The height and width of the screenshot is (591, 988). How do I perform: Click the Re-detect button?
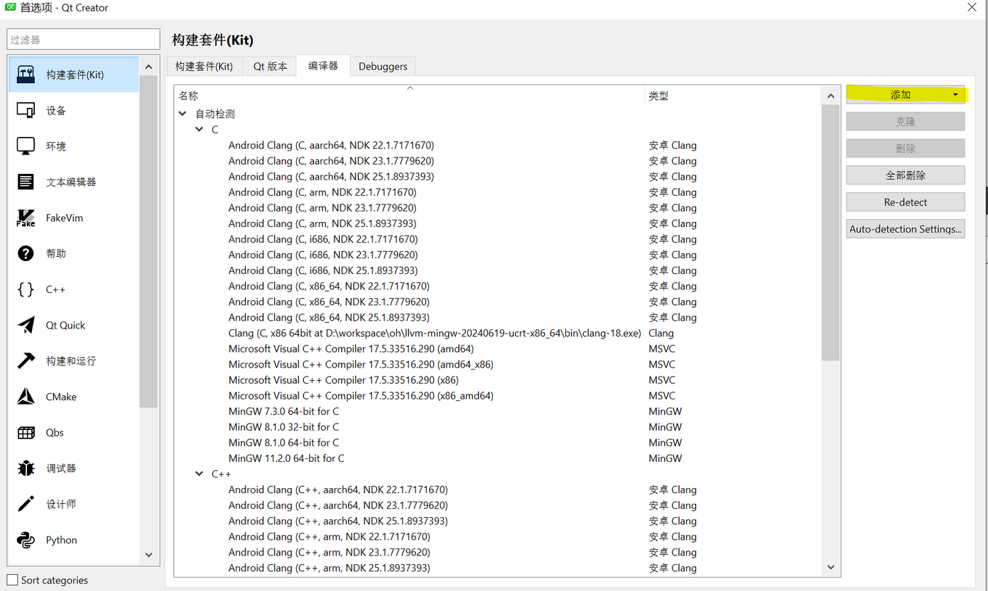click(905, 202)
